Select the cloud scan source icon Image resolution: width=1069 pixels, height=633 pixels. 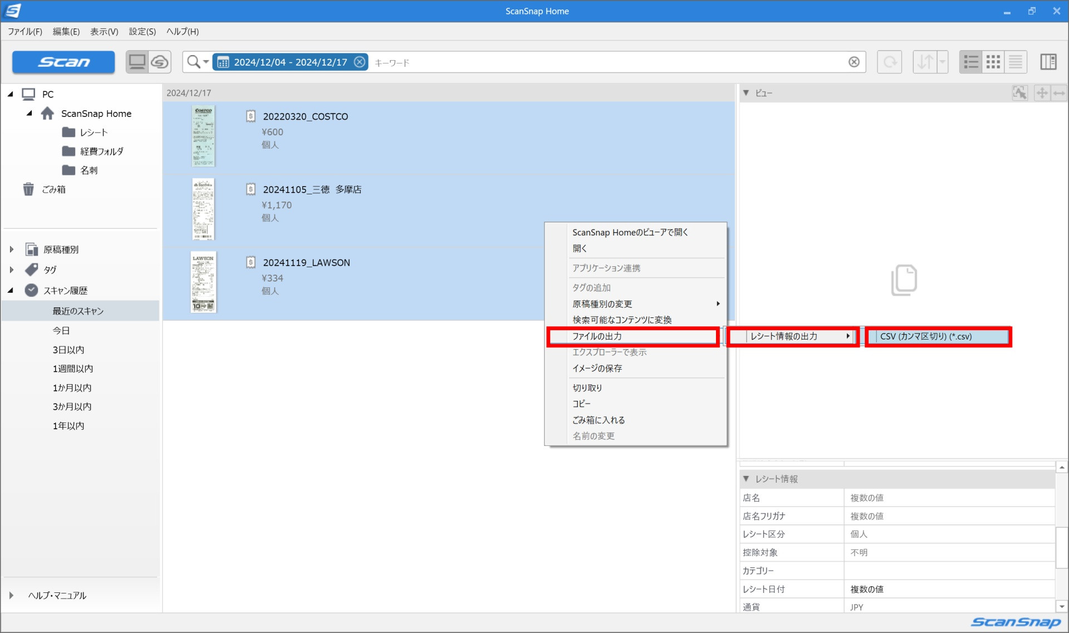pyautogui.click(x=160, y=62)
